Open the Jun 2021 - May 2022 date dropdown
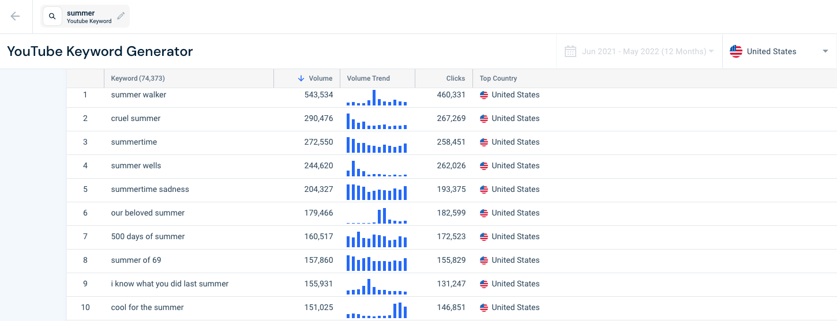 639,51
